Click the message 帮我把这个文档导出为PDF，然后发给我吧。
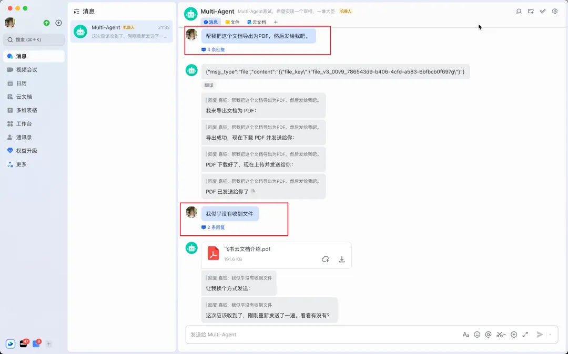Screen dimensions: 568x354 (x=259, y=36)
